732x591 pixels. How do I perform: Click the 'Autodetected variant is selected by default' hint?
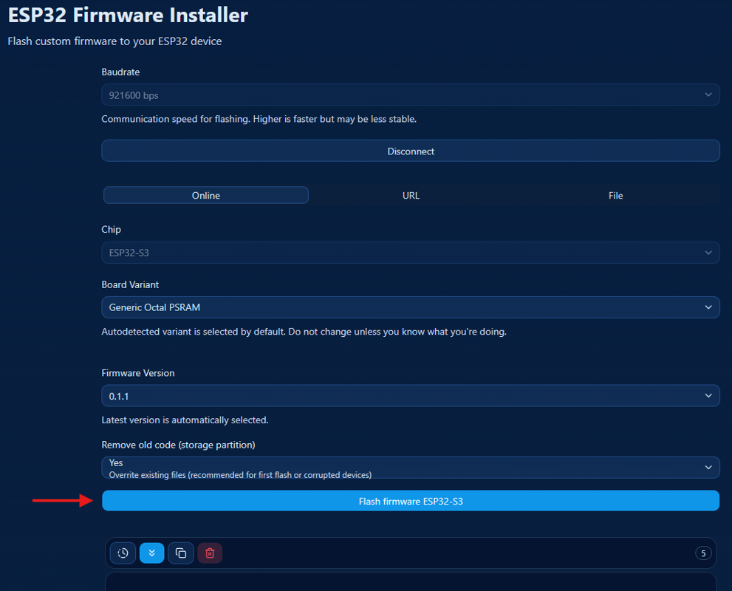[x=304, y=332]
